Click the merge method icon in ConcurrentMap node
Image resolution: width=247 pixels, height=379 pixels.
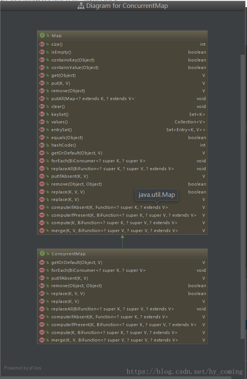click(42, 340)
